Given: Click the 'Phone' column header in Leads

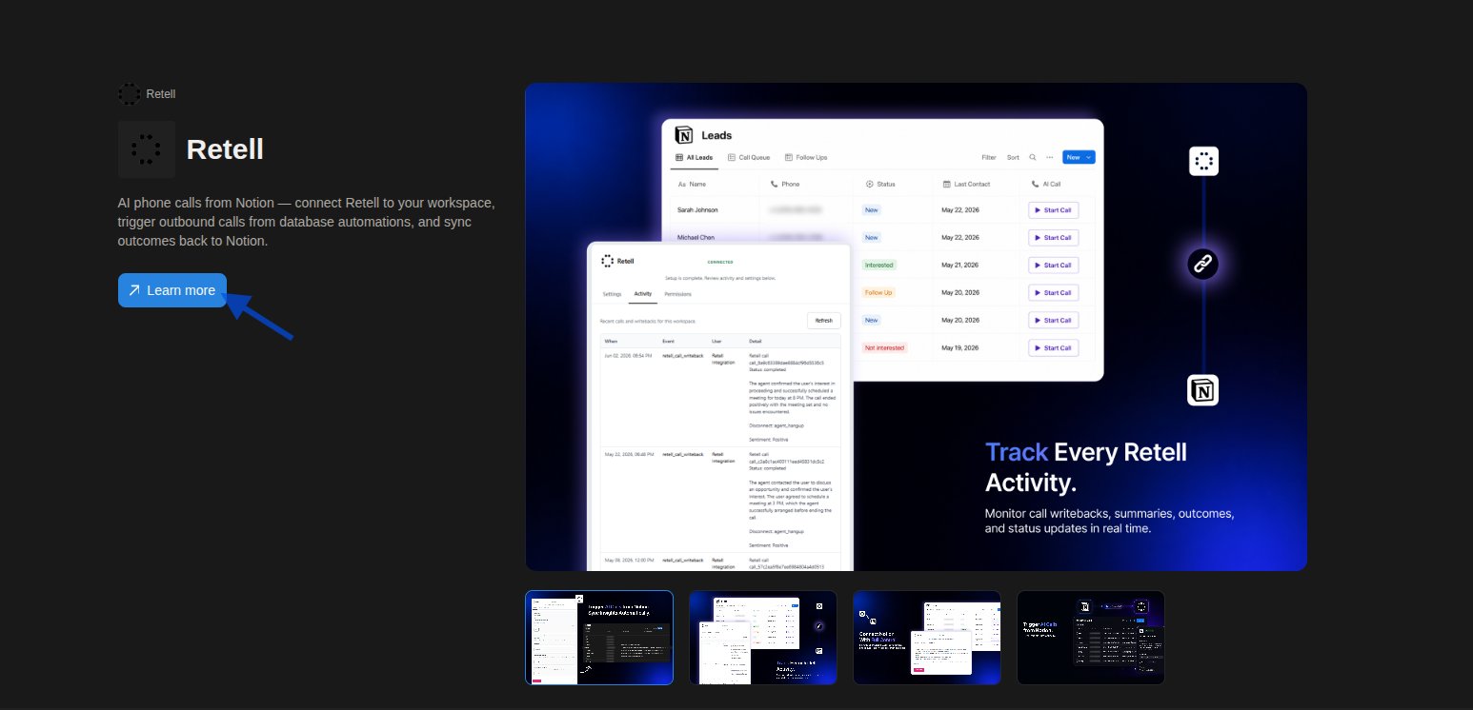Looking at the screenshot, I should pyautogui.click(x=785, y=184).
